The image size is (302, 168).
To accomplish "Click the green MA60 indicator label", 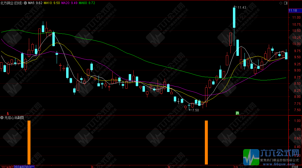I will point(87,3).
